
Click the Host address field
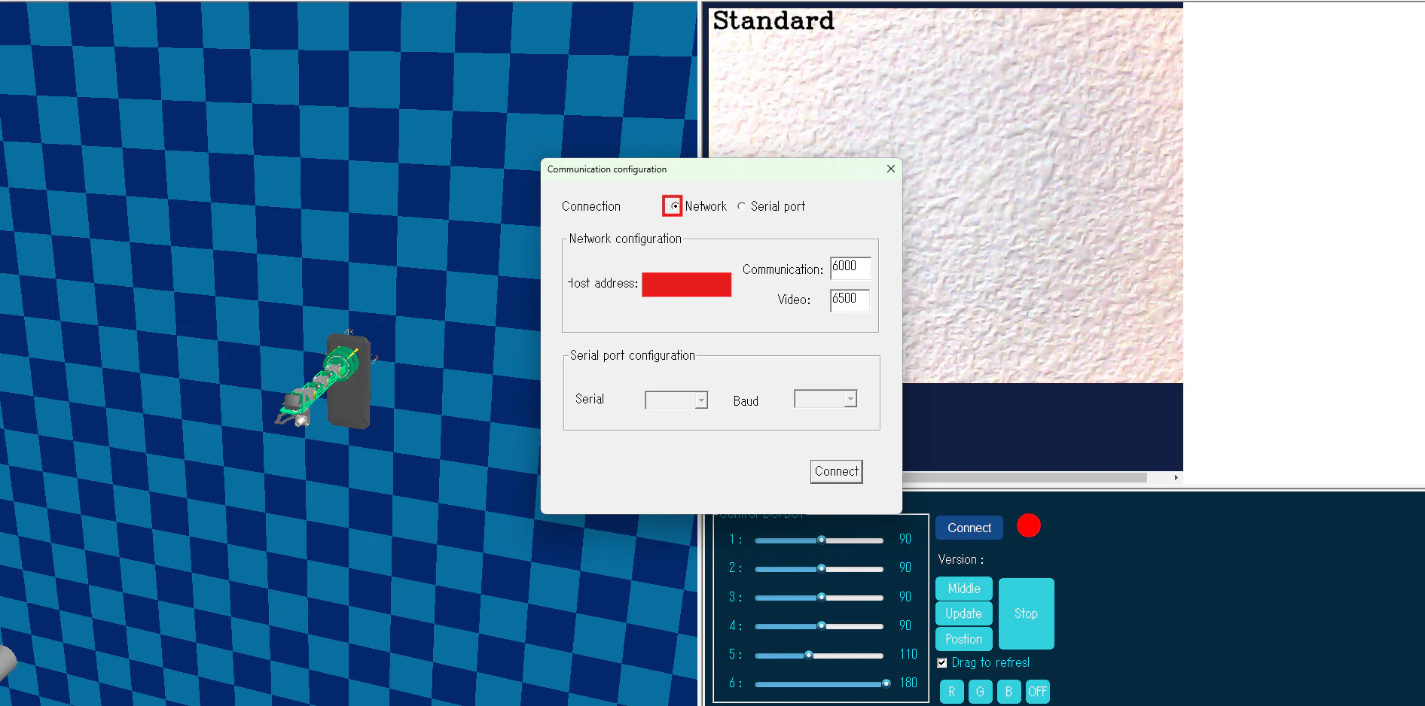[x=686, y=285]
